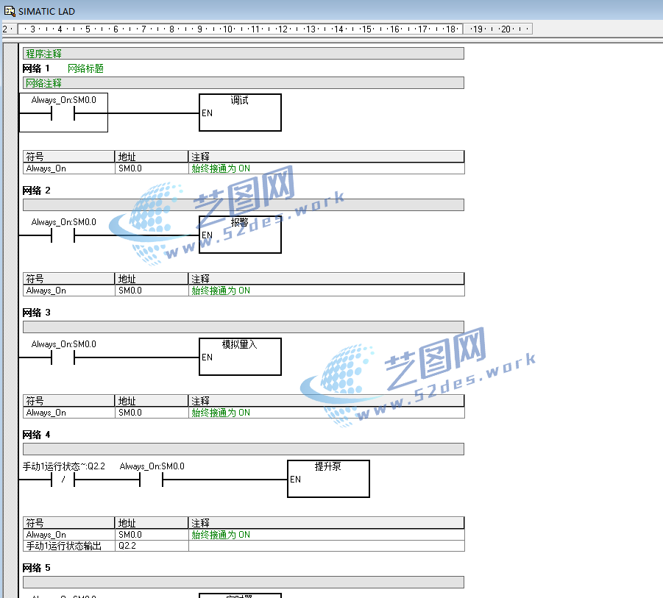Select the Always_On contact in network 3
Viewport: 663px width, 598px height.
point(63,357)
